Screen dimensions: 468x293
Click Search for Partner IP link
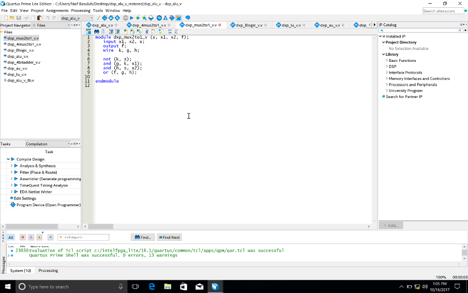click(404, 97)
